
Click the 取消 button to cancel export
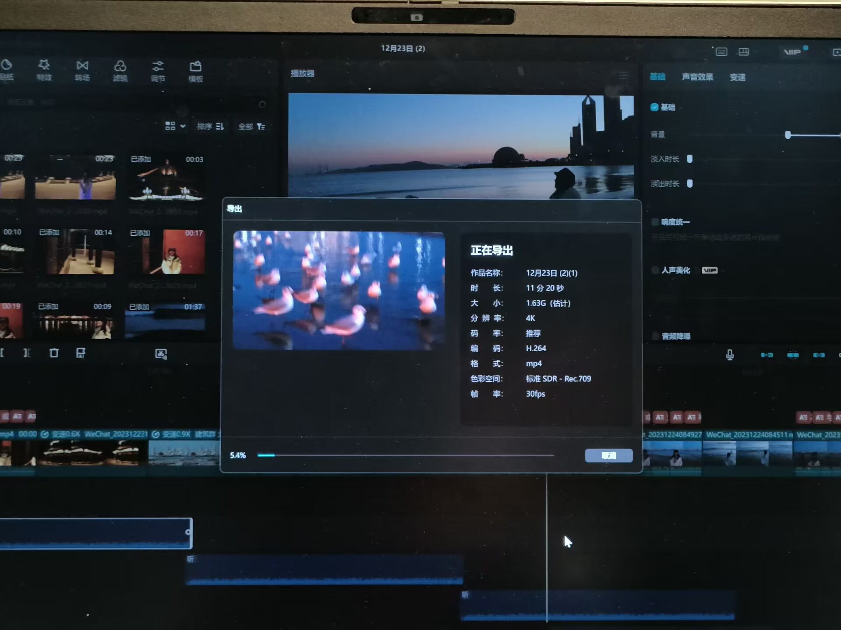(x=608, y=455)
